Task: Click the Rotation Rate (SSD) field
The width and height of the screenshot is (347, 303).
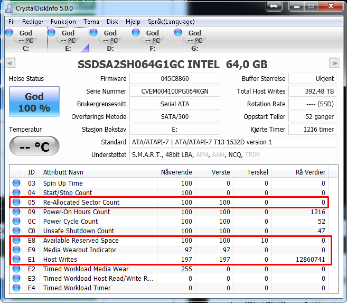Action: pos(312,104)
